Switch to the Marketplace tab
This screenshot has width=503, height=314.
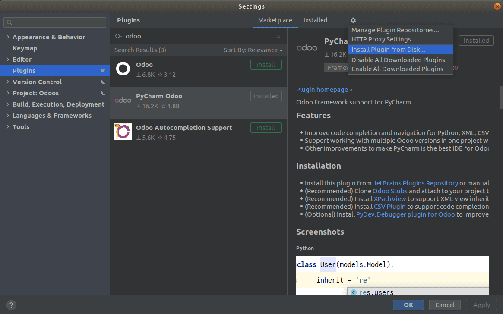click(275, 20)
